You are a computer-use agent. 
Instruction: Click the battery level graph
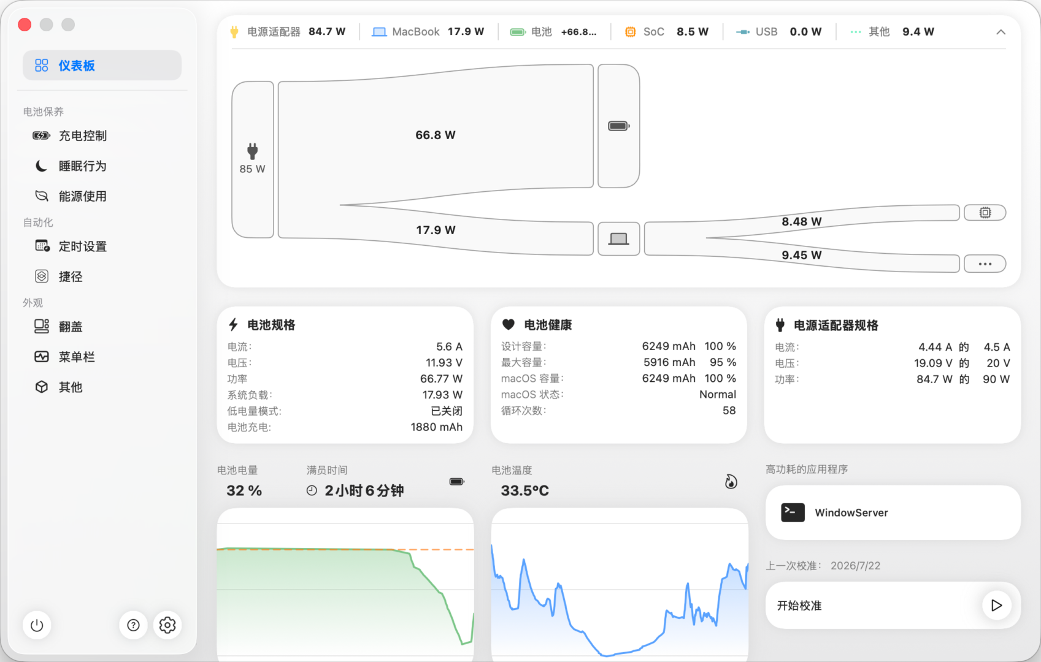point(345,584)
